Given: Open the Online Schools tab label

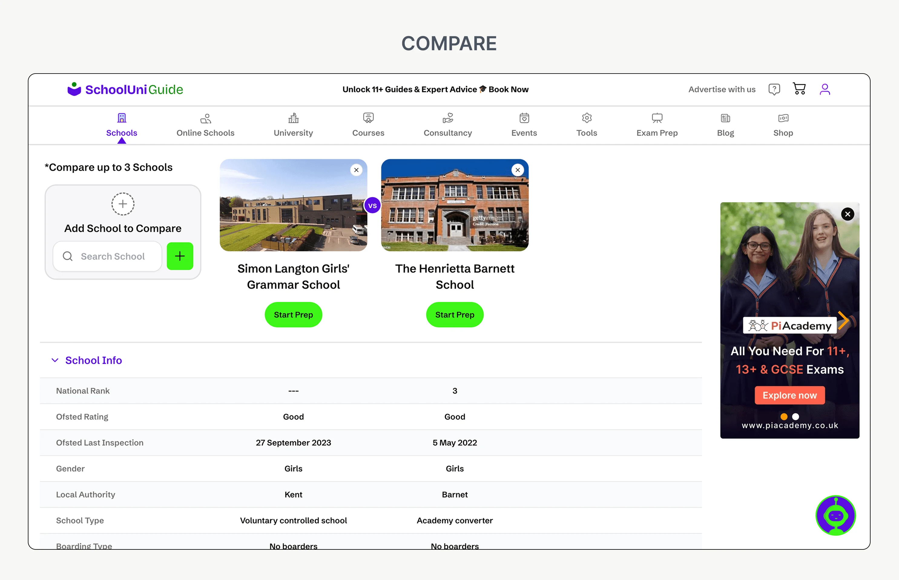Looking at the screenshot, I should coord(206,133).
